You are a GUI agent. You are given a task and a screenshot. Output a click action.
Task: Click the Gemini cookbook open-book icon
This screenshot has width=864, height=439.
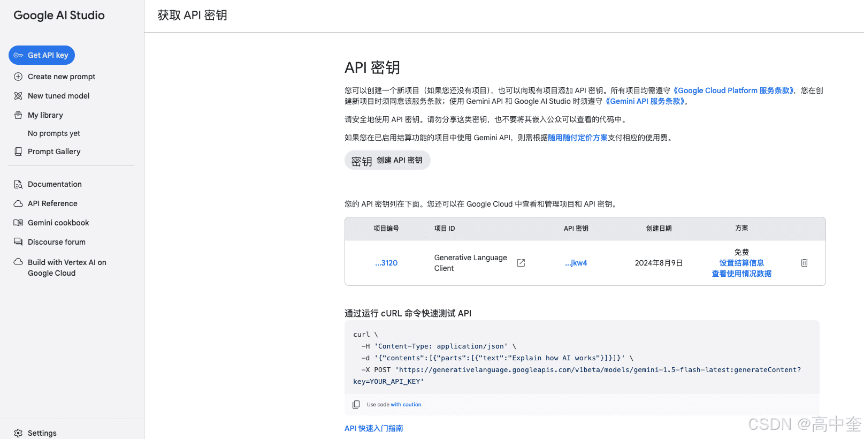click(18, 223)
